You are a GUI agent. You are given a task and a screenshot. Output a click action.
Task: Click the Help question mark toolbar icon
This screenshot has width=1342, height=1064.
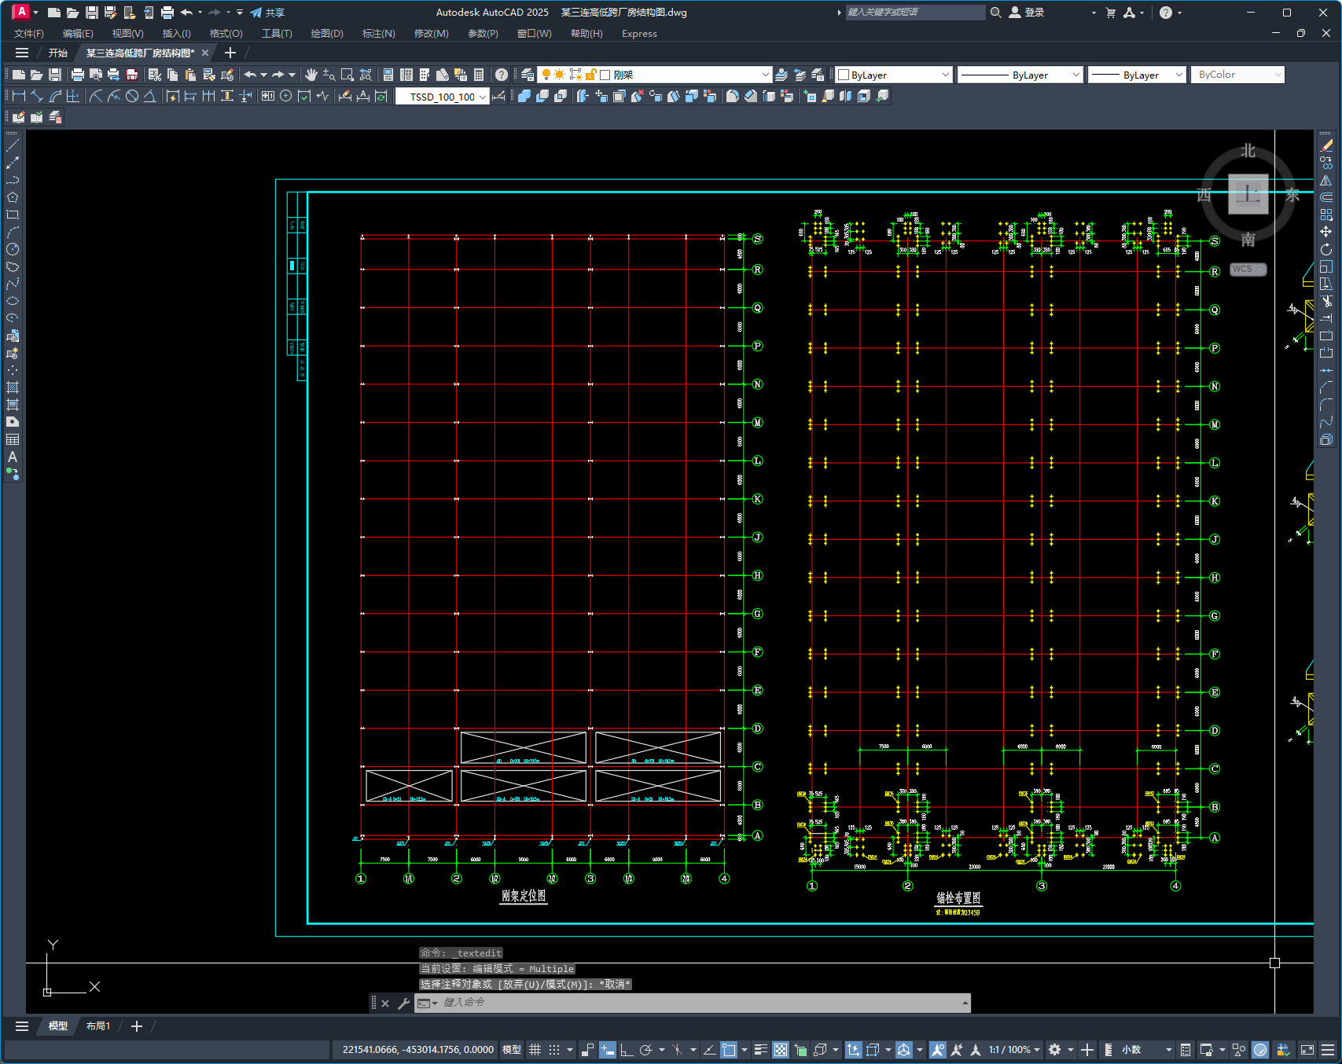(x=502, y=75)
